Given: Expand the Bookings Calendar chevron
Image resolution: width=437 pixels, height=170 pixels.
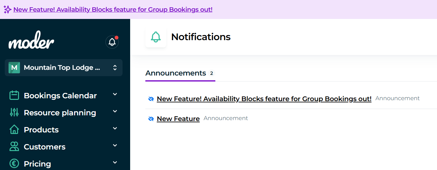Looking at the screenshot, I should pos(115,94).
